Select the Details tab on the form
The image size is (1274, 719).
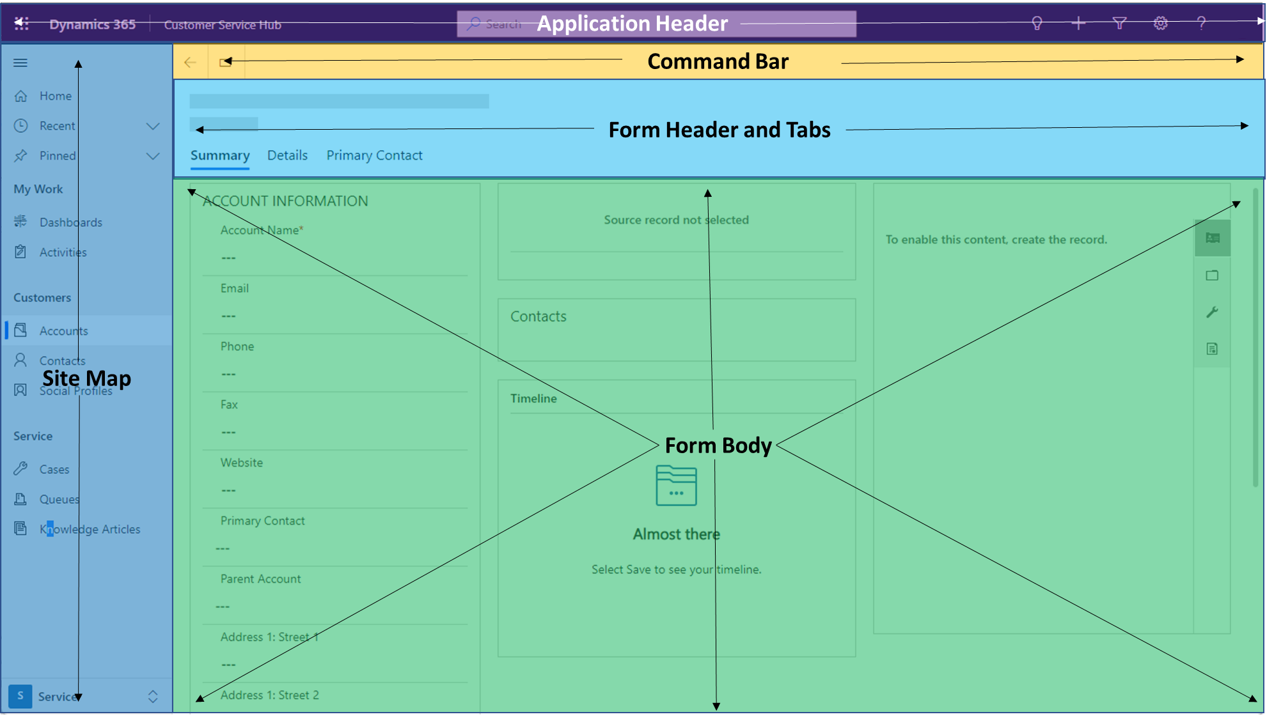[x=288, y=155]
